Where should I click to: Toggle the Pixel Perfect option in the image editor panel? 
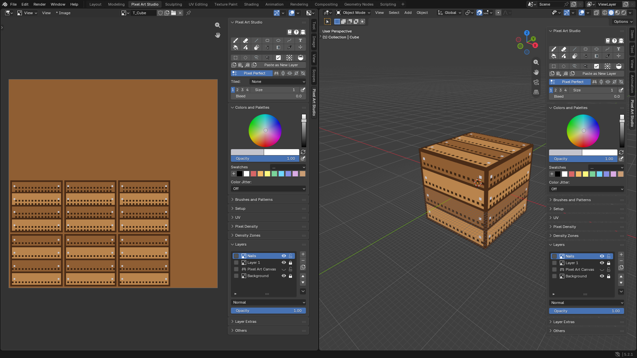pos(251,73)
